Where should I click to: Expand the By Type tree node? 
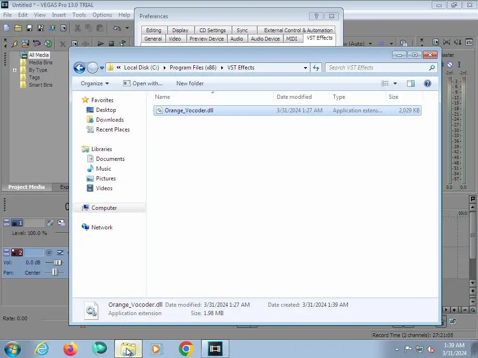pos(14,70)
